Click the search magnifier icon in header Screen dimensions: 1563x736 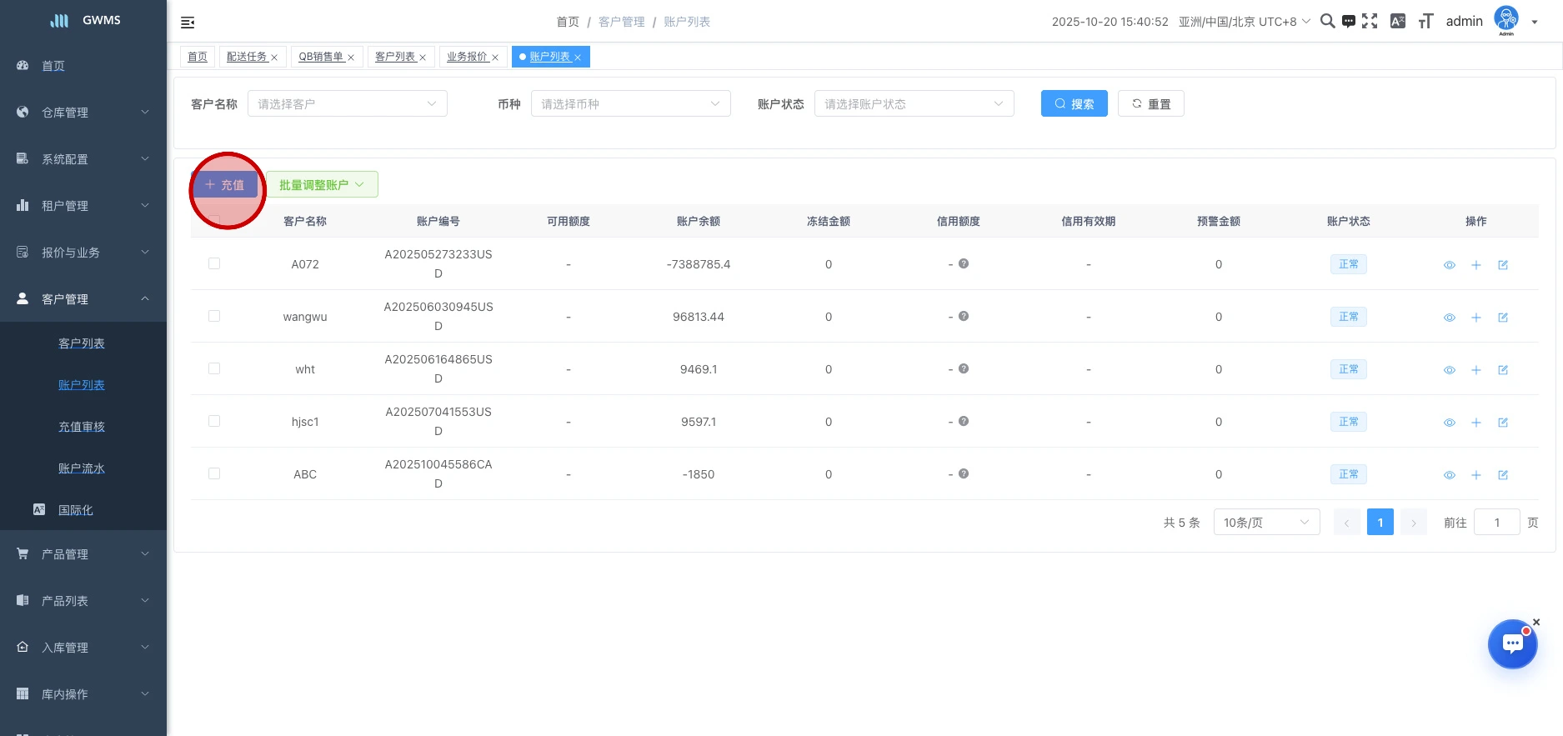pos(1327,22)
